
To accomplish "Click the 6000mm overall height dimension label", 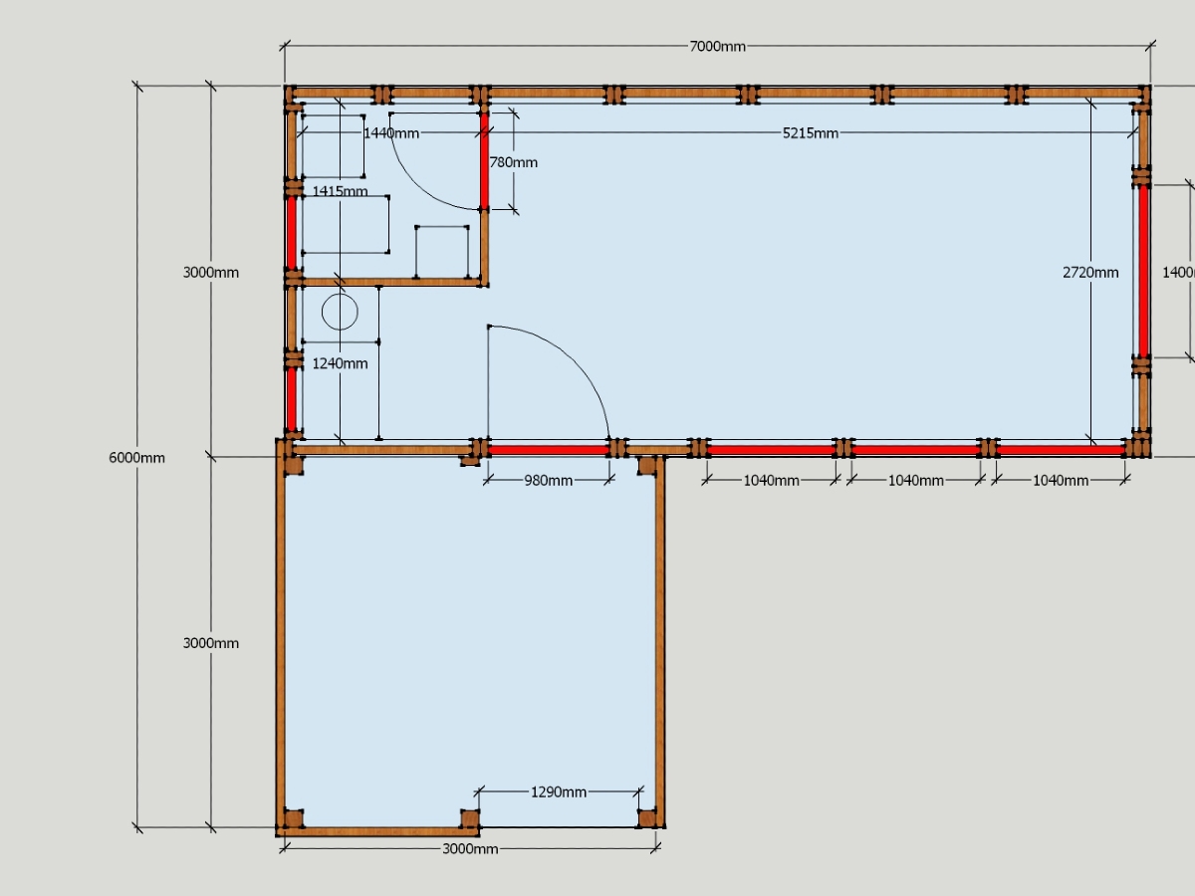I will (x=136, y=458).
